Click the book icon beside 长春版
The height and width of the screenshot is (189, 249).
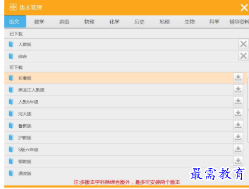tap(11, 78)
